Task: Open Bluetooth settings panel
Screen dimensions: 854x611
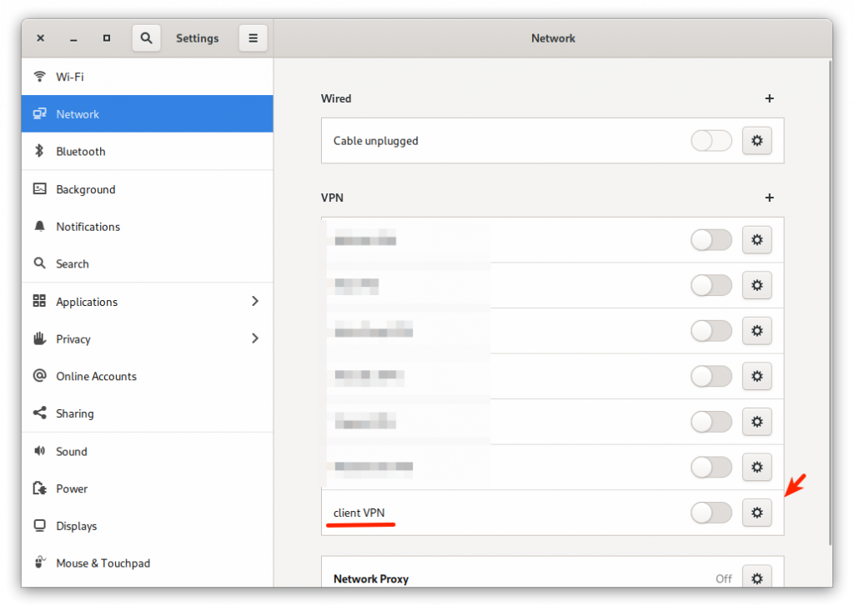Action: click(80, 152)
